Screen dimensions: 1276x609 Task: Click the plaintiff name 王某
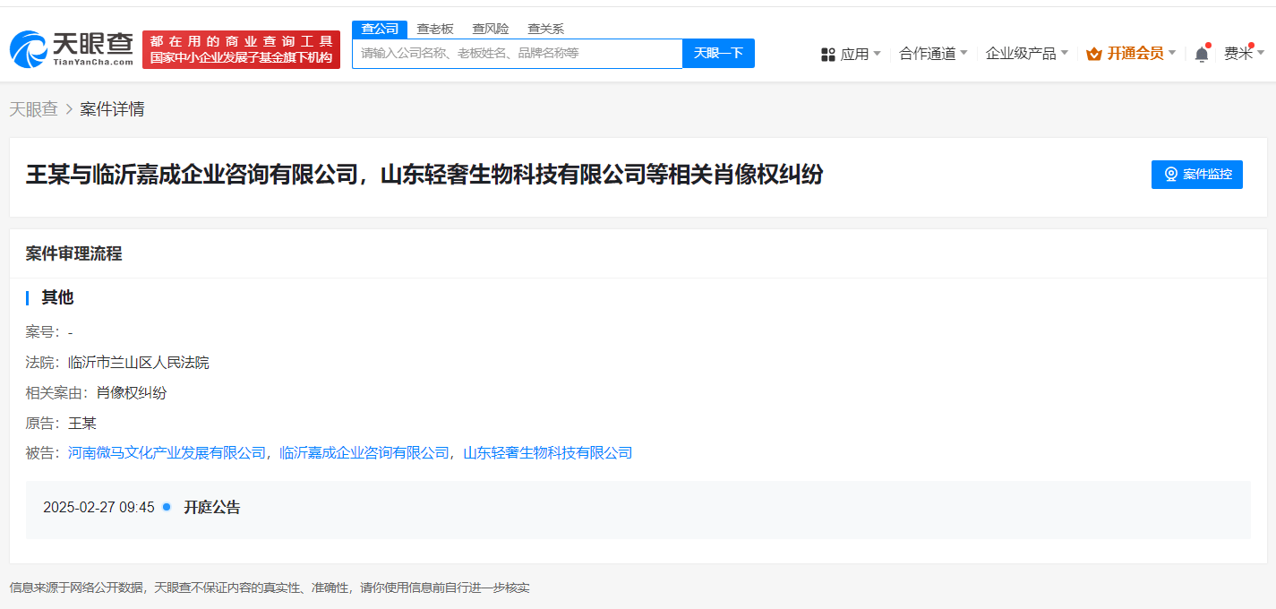(x=82, y=423)
